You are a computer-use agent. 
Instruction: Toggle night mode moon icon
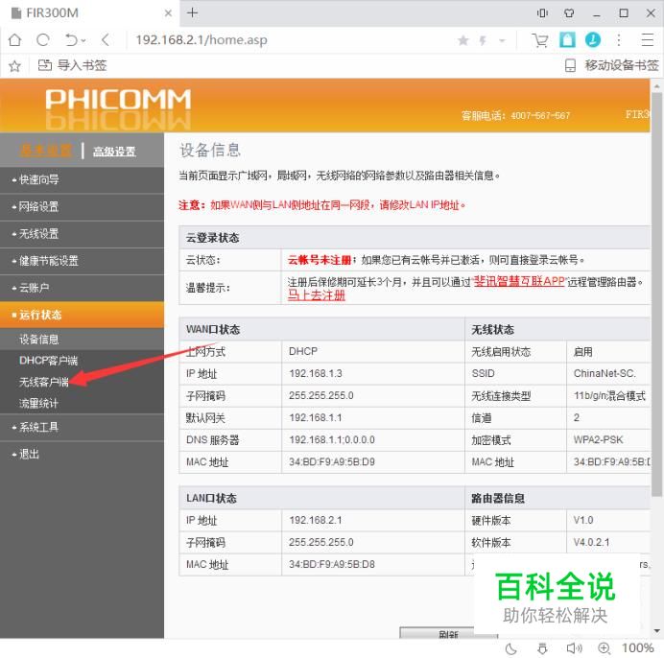click(x=511, y=648)
